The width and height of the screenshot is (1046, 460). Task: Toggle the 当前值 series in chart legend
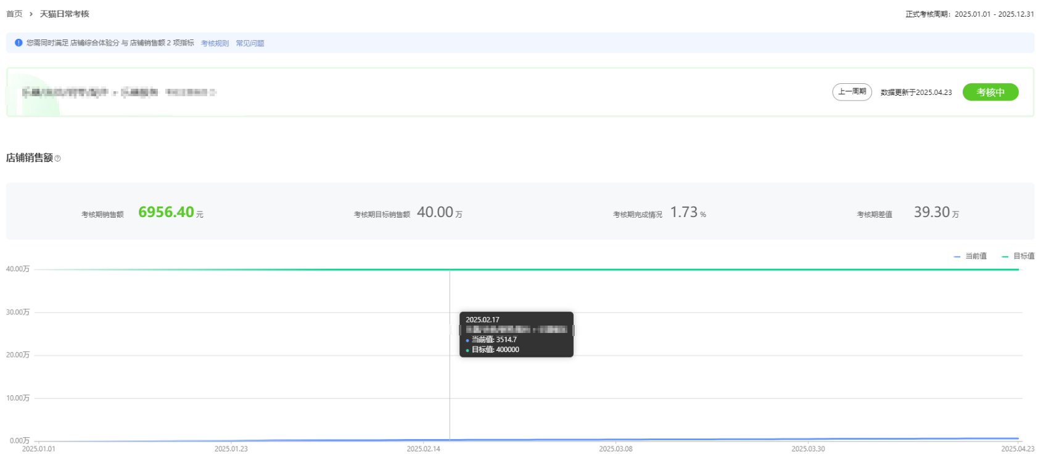click(x=970, y=257)
